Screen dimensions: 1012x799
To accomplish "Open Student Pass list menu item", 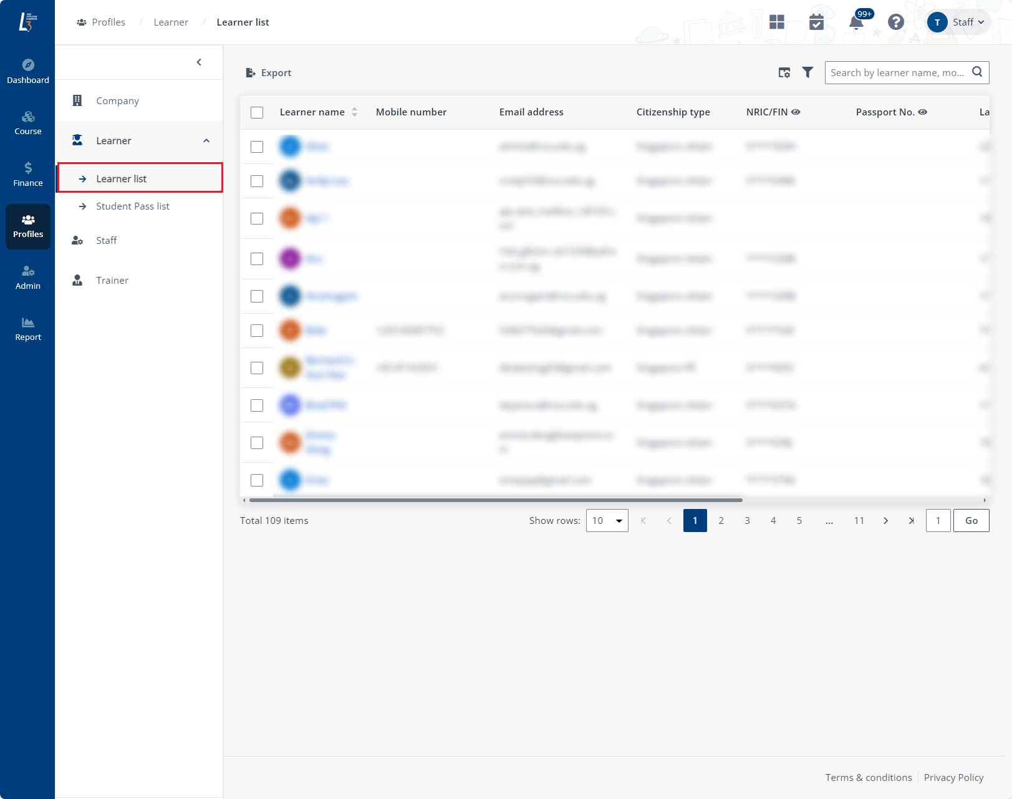I will (x=132, y=206).
